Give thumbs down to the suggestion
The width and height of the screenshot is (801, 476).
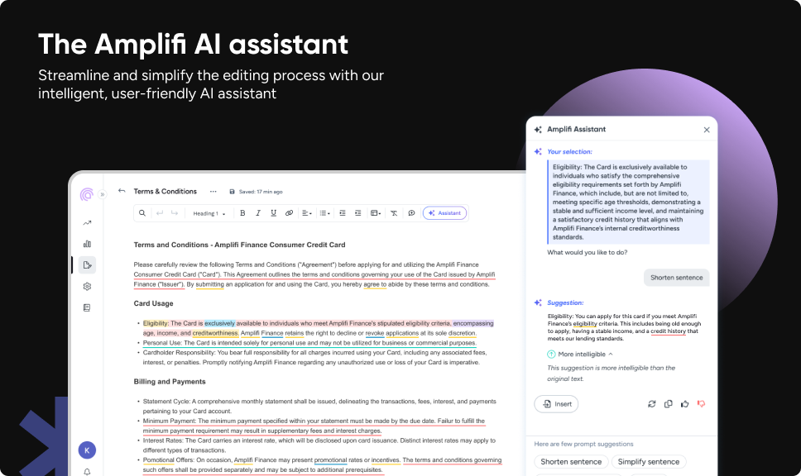pyautogui.click(x=702, y=404)
